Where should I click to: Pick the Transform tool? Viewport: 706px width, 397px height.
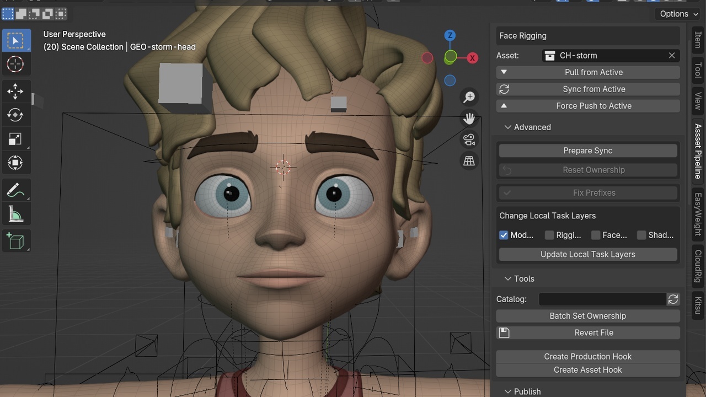(x=15, y=163)
